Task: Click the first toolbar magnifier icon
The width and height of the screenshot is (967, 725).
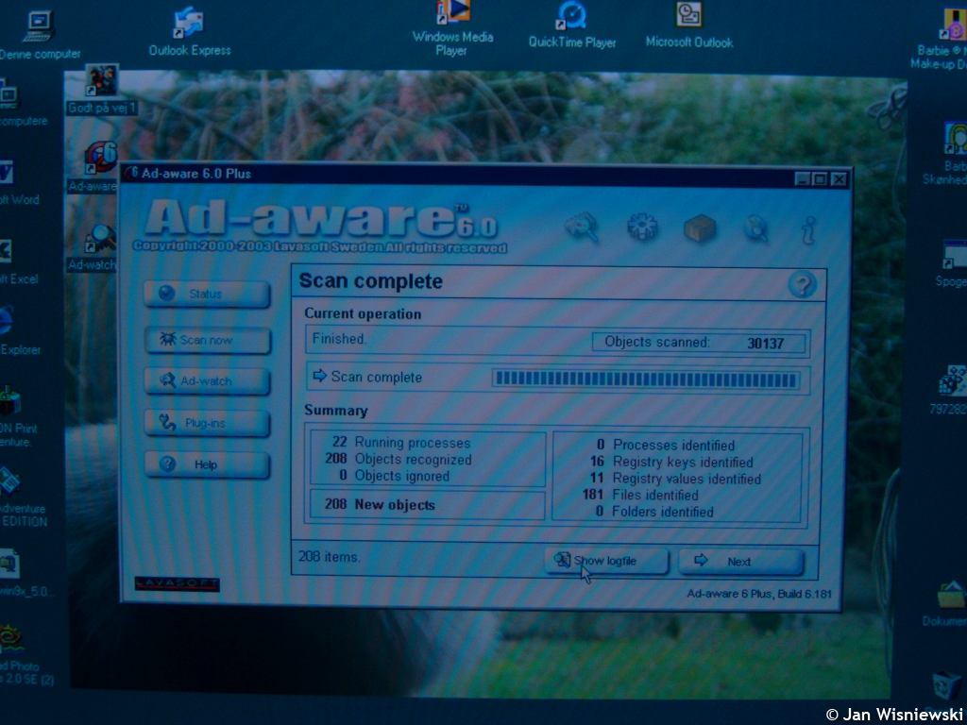Action: (582, 227)
